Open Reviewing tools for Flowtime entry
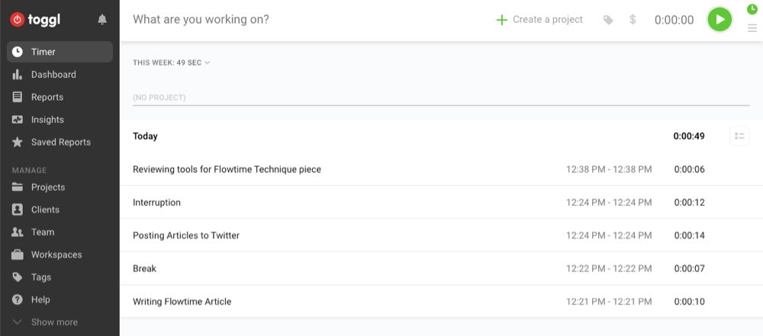Viewport: 763px width, 336px height. click(x=227, y=169)
